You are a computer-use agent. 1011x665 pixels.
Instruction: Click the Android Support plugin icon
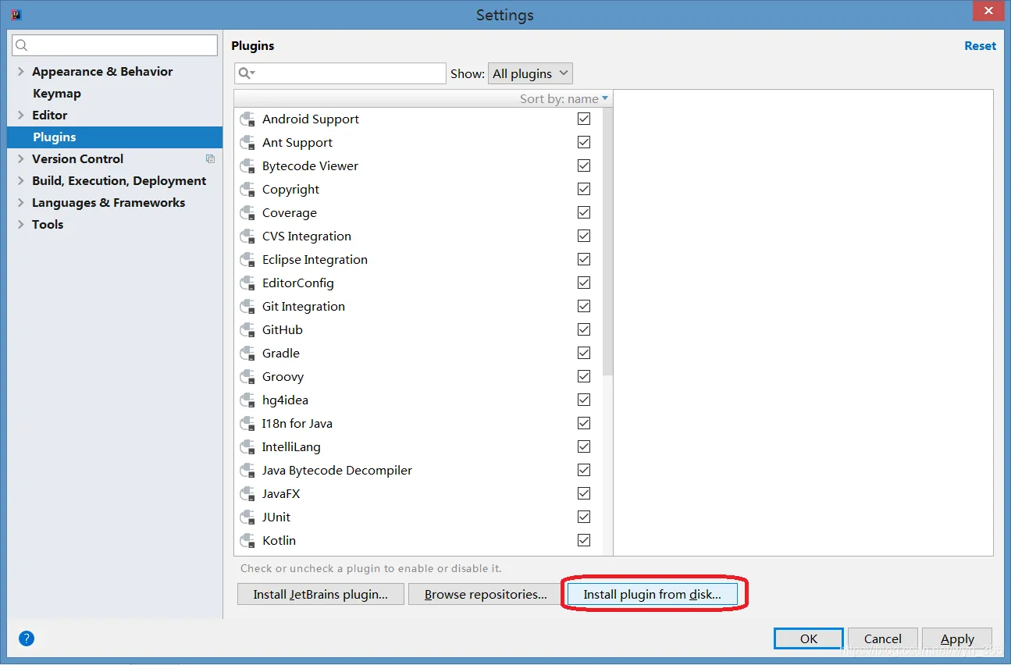click(248, 119)
